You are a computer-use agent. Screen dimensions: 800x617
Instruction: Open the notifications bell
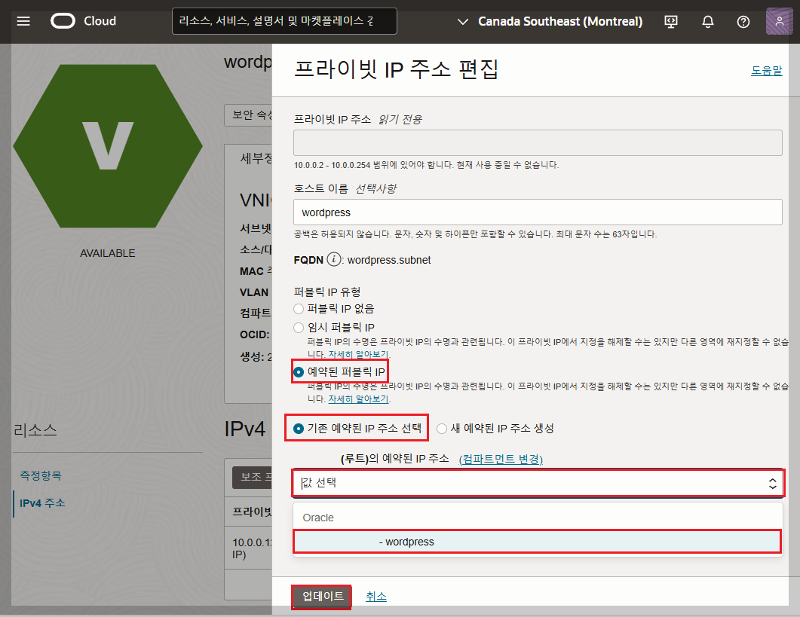pos(708,21)
